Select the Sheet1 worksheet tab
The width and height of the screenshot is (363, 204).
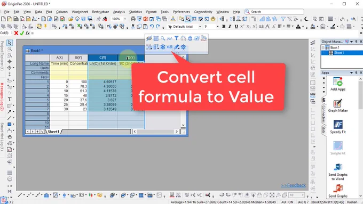click(53, 132)
